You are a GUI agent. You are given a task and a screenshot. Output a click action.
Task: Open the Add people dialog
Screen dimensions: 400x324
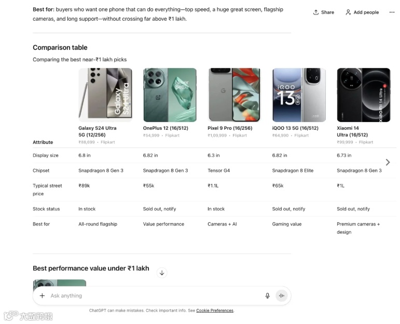pyautogui.click(x=362, y=12)
